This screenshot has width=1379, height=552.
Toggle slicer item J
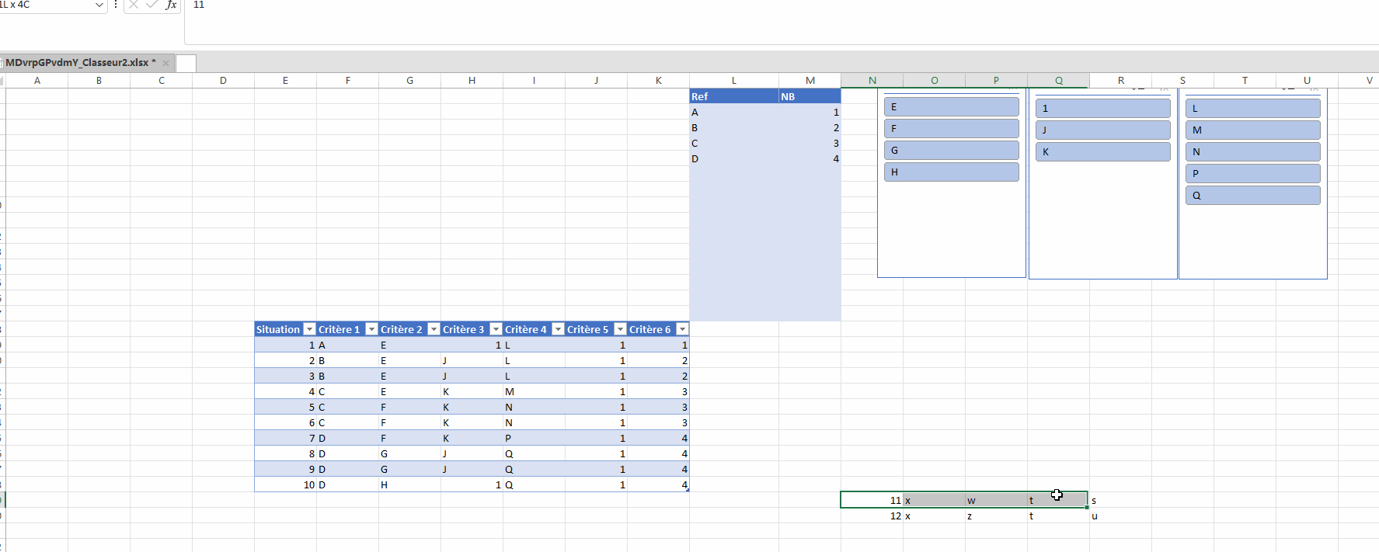[1102, 130]
